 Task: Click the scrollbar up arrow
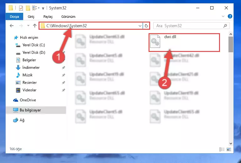click(231, 34)
